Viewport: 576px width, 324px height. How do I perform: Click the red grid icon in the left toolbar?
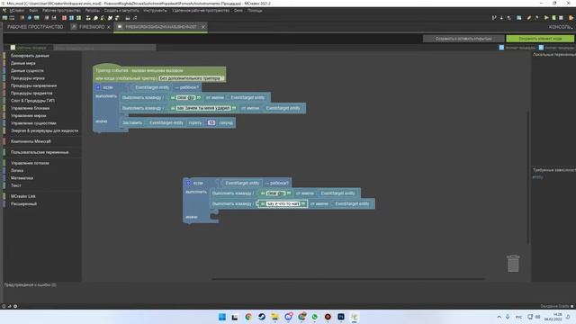tap(64, 18)
